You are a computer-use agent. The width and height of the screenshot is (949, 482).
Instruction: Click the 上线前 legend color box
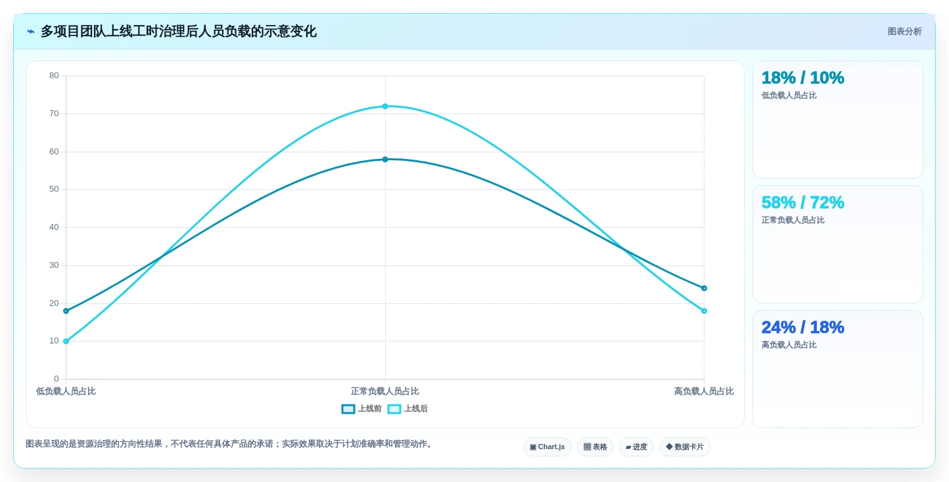348,409
